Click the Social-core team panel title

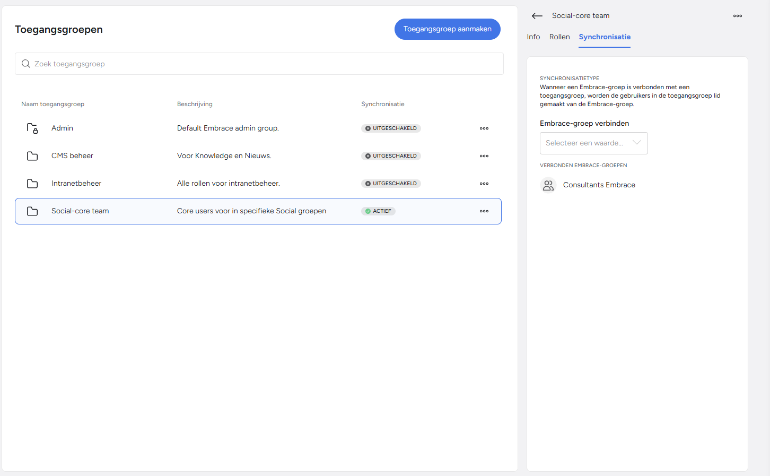(x=581, y=16)
